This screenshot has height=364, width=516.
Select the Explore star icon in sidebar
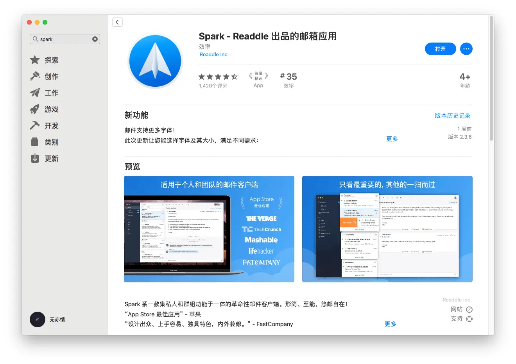36,60
